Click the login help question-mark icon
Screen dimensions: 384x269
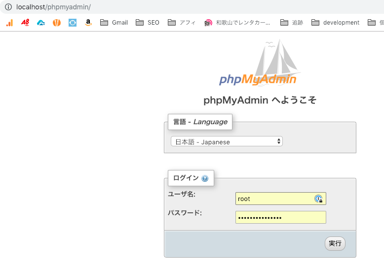pos(205,178)
